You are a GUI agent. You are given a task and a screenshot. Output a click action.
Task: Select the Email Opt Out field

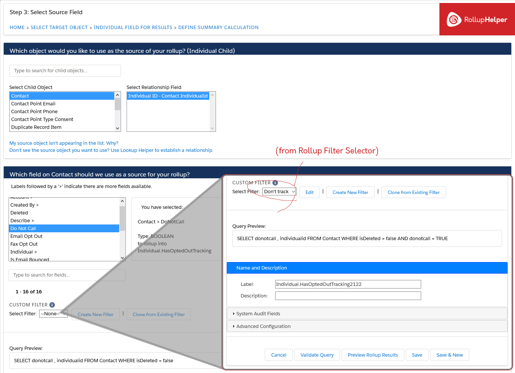coord(64,236)
